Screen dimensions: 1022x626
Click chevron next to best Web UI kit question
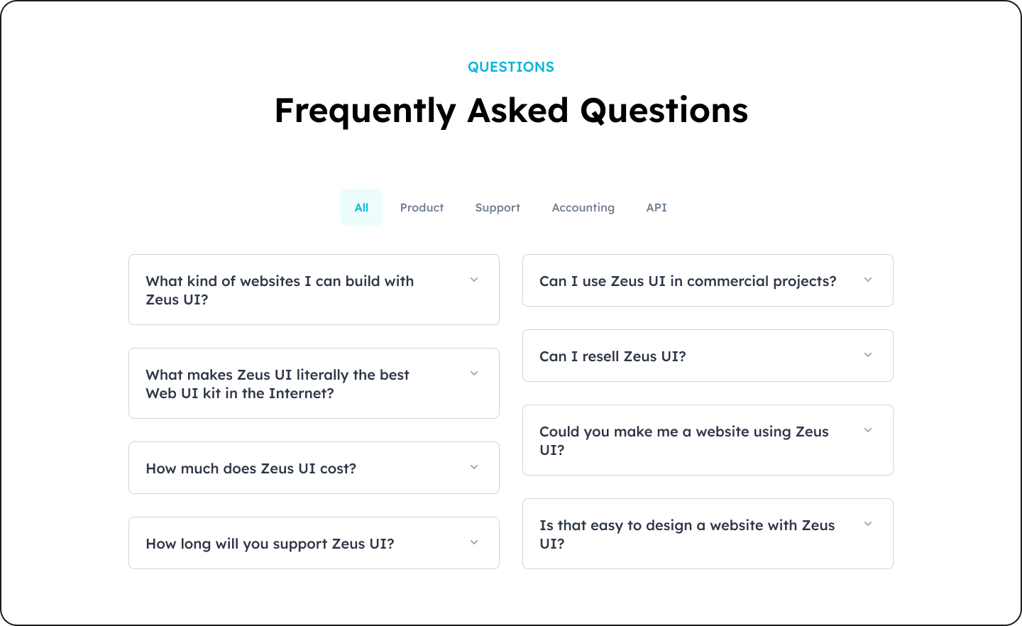pyautogui.click(x=474, y=374)
